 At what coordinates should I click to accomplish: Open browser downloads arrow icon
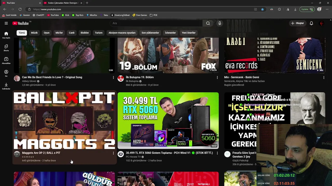pos(295,9)
